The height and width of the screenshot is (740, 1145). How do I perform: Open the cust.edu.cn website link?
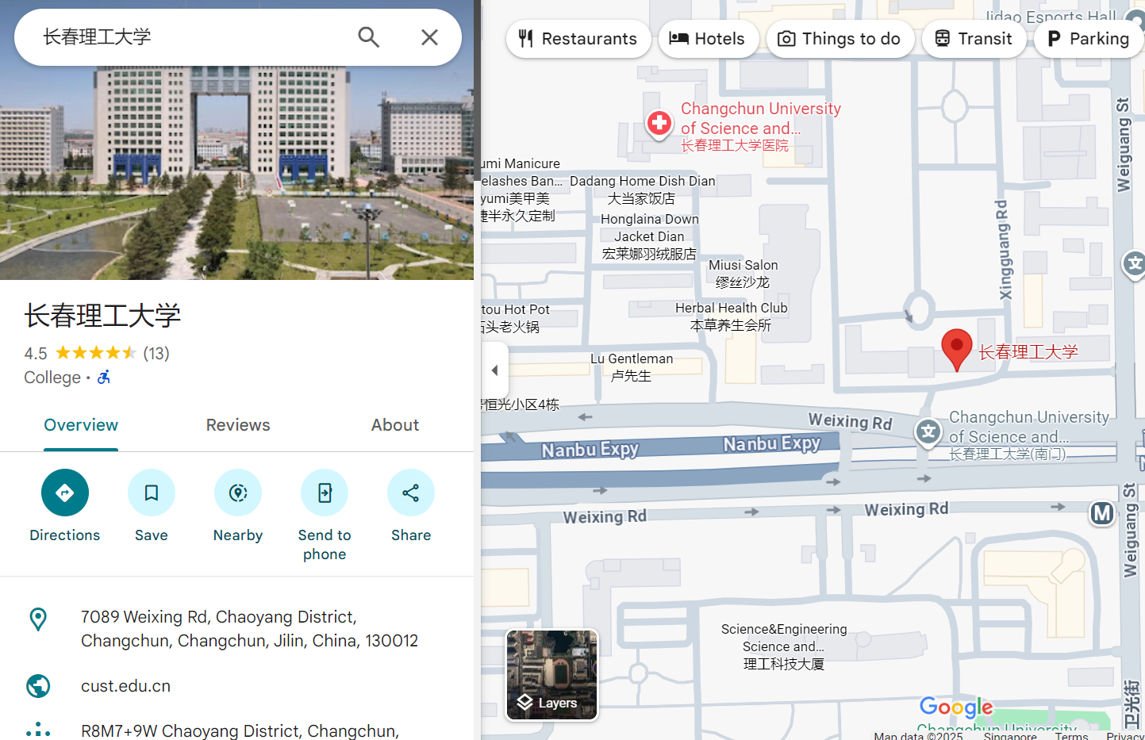point(126,686)
